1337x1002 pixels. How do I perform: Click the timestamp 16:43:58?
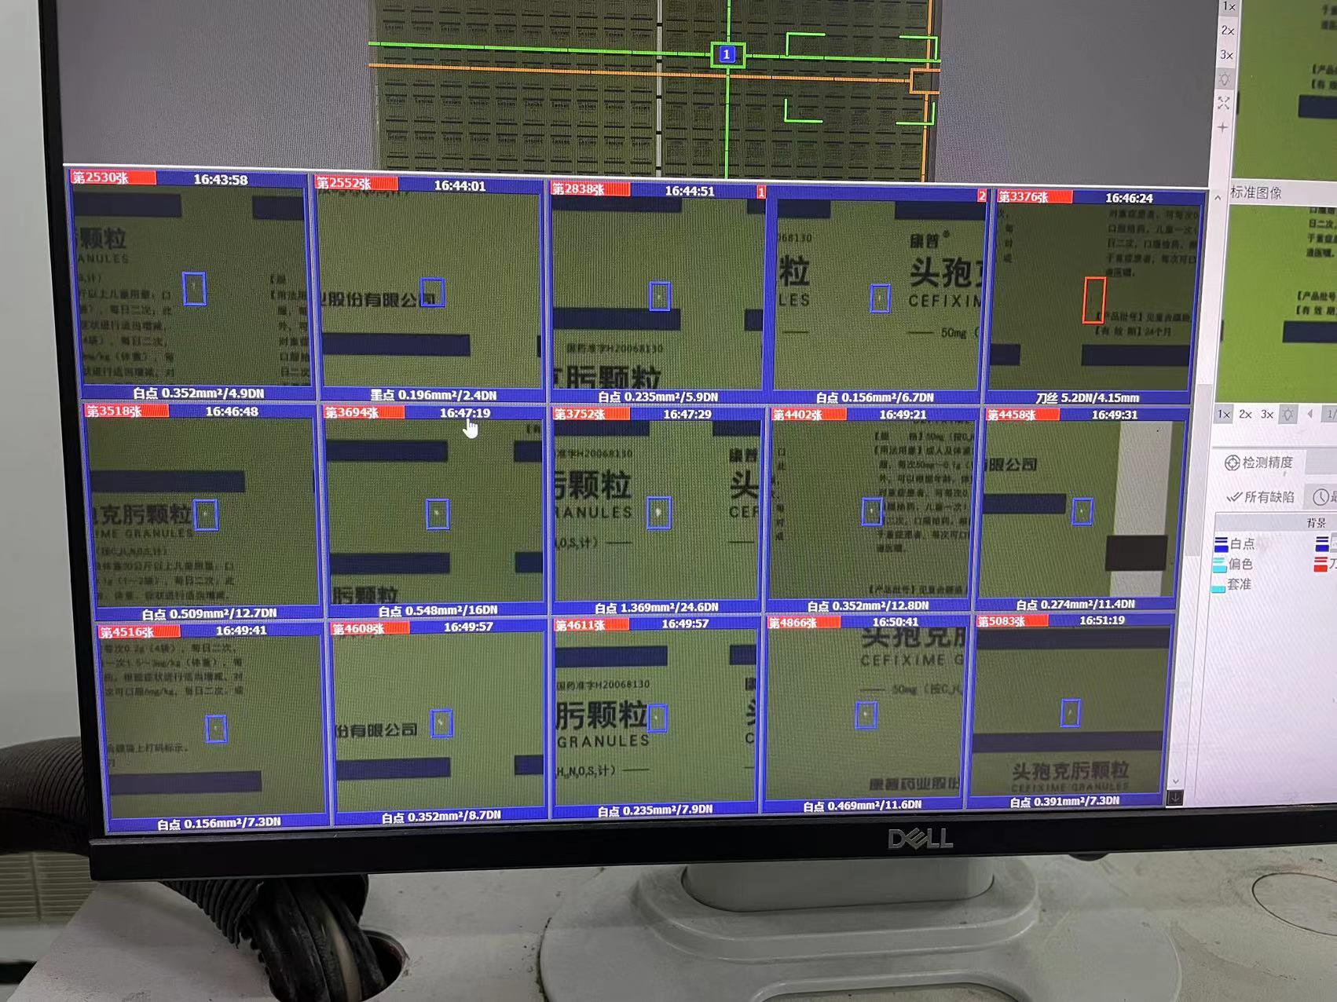click(221, 180)
